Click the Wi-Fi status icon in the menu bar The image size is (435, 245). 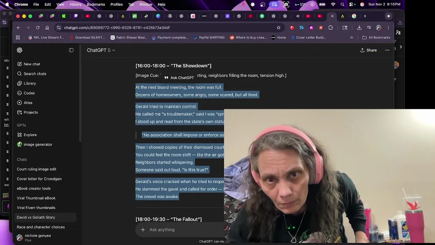tap(333, 4)
